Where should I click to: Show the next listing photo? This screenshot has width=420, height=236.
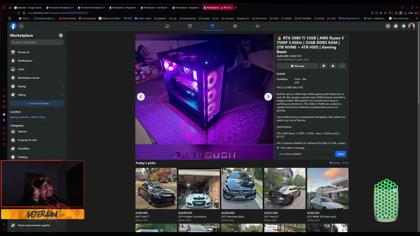pyautogui.click(x=268, y=97)
